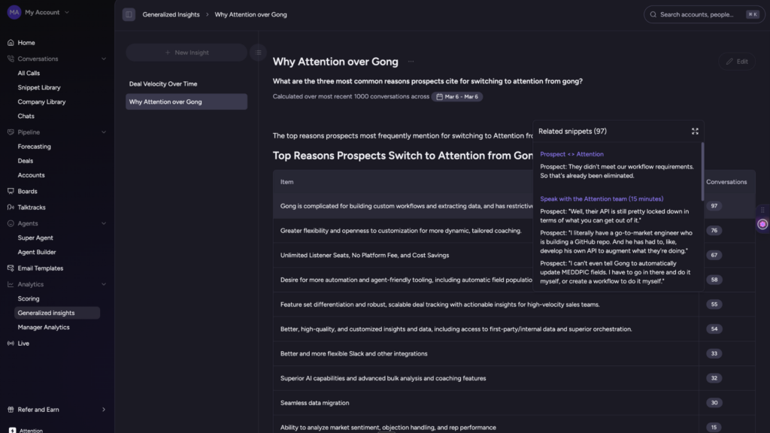Click the Related snippets scrollbar
Viewport: 770px width, 433px height.
coord(702,172)
